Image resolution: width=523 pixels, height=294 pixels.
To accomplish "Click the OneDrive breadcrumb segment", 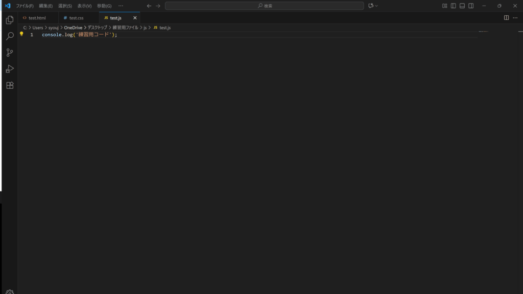I will pos(73,28).
